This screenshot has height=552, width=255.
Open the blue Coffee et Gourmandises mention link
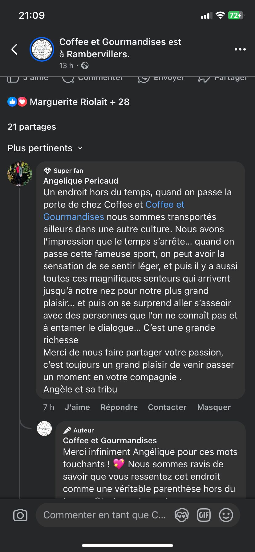pyautogui.click(x=165, y=205)
